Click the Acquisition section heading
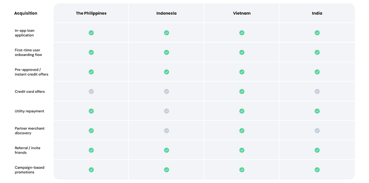 click(26, 13)
